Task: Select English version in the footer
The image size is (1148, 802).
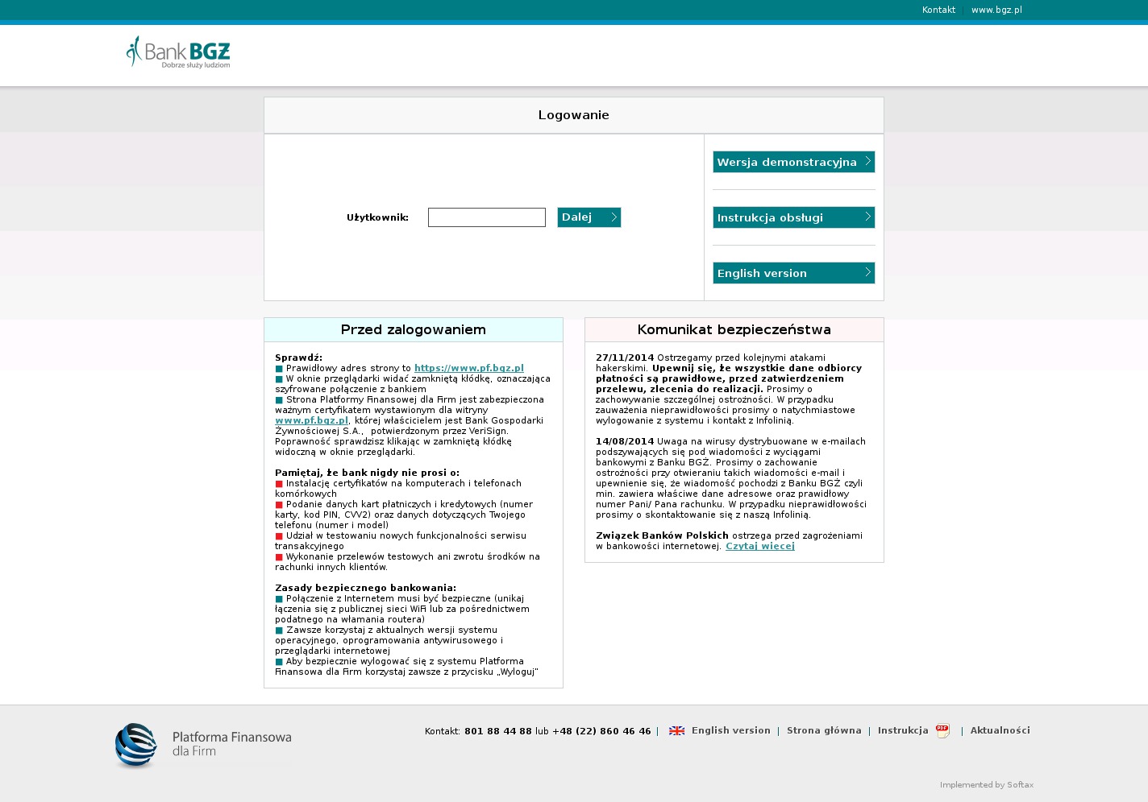Action: [730, 730]
